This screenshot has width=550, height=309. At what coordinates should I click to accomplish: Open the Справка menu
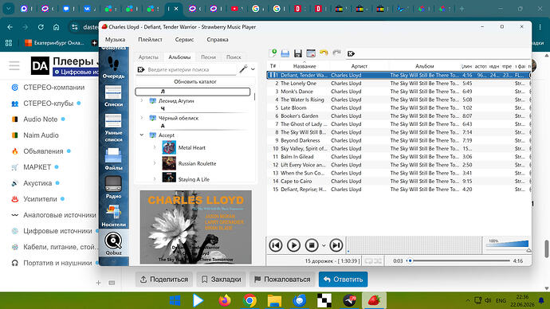(x=218, y=40)
